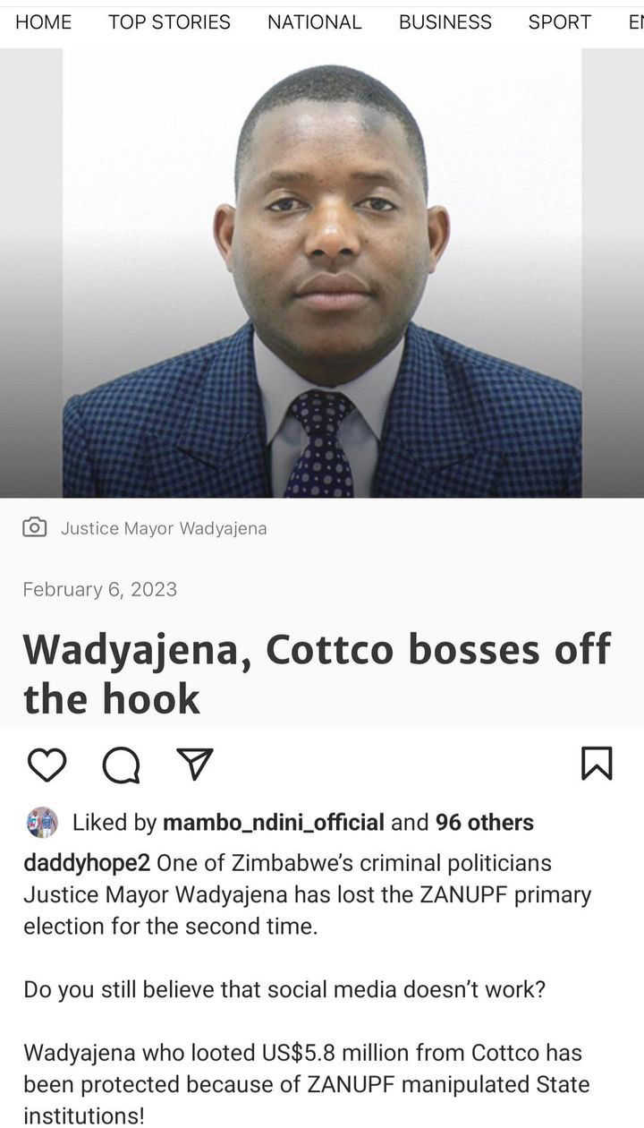Share post with paper plane icon
The height and width of the screenshot is (1128, 644).
(x=194, y=764)
